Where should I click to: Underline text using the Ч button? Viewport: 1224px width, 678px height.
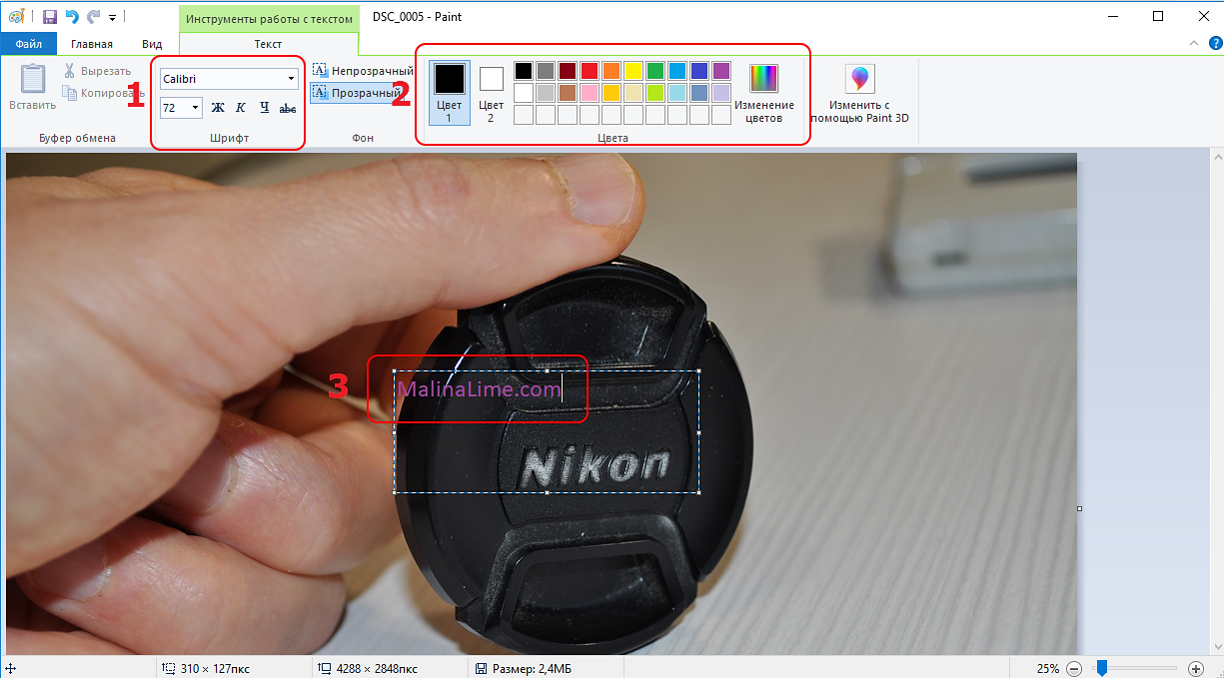point(264,108)
